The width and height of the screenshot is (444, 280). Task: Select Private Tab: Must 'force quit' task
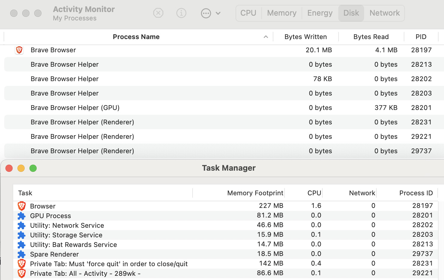coord(226,264)
